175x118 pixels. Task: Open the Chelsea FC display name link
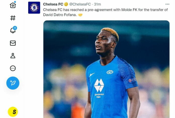[53, 4]
